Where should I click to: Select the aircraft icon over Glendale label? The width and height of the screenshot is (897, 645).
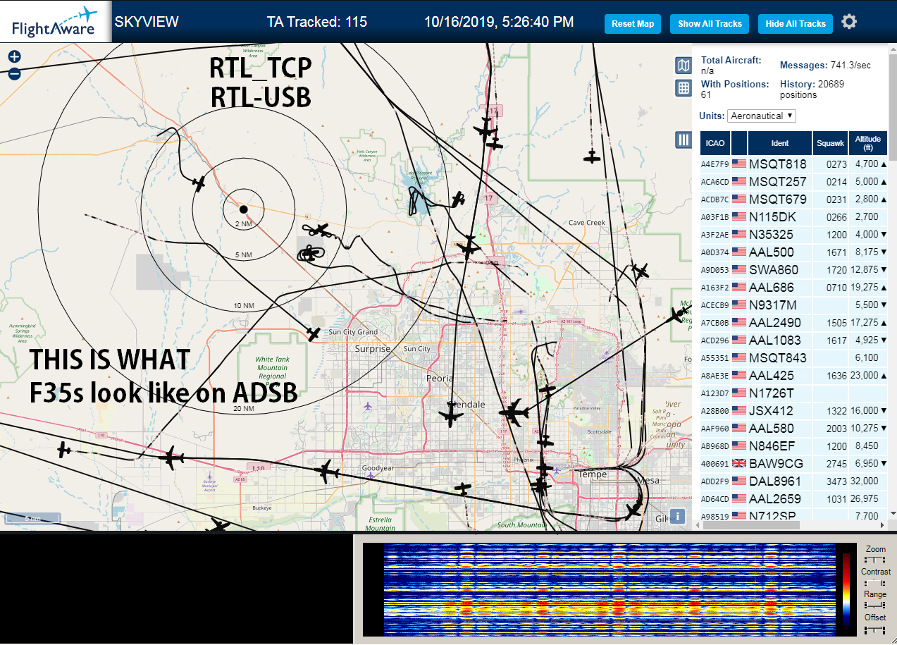[x=451, y=416]
